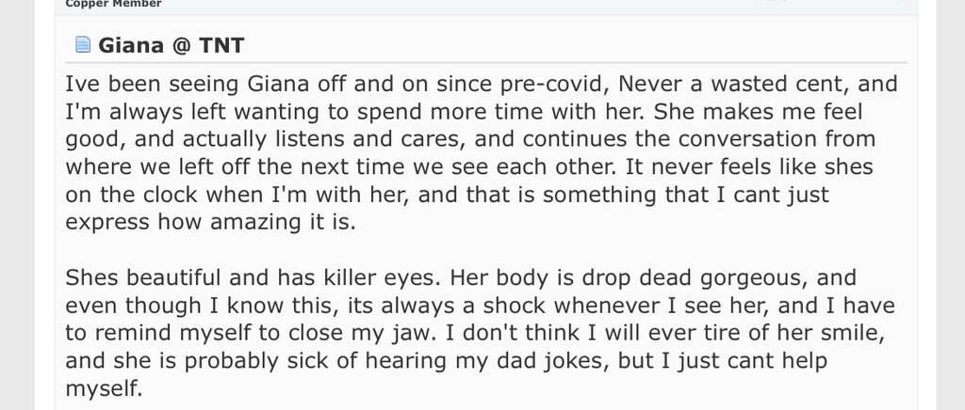Click the line 'express how amazing it is.'
The height and width of the screenshot is (410, 965).
pos(212,223)
